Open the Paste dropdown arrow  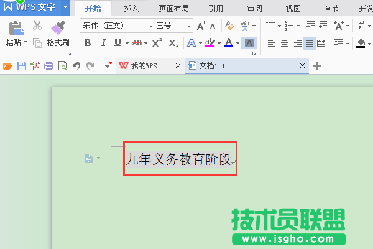25,42
